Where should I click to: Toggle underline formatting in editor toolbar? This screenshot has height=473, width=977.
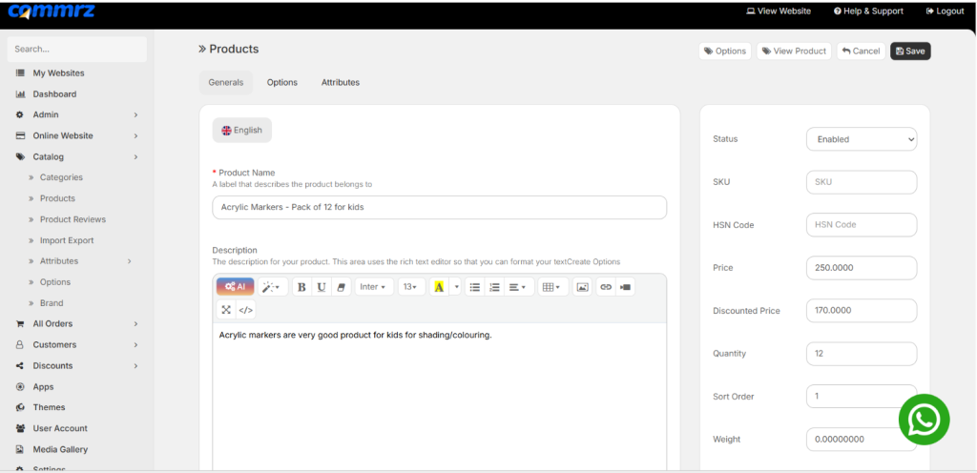(x=321, y=287)
